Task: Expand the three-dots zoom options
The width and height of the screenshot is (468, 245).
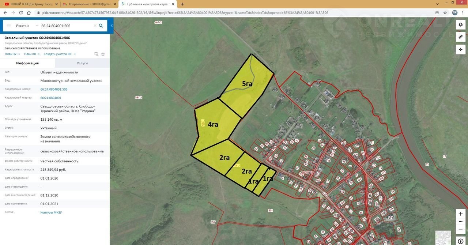Action: (460, 221)
